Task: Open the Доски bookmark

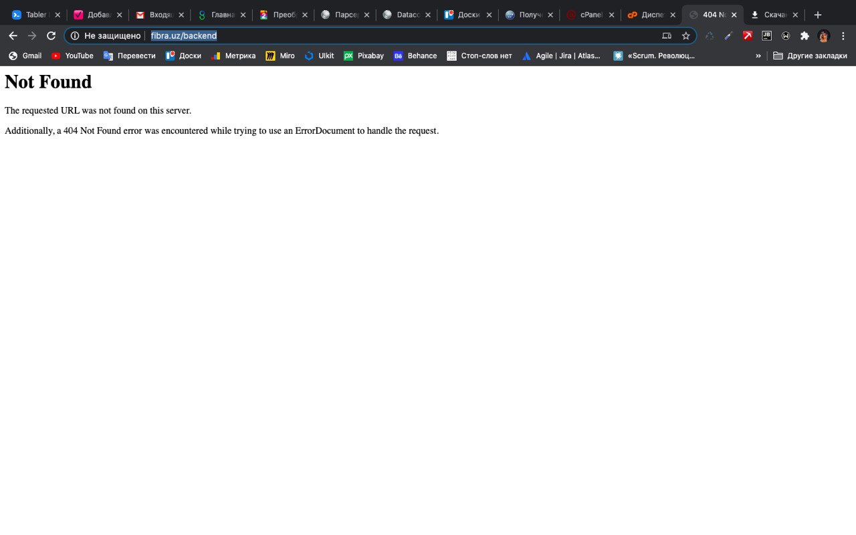Action: (183, 56)
